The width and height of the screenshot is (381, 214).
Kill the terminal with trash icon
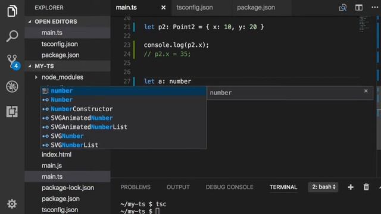[x=366, y=187]
